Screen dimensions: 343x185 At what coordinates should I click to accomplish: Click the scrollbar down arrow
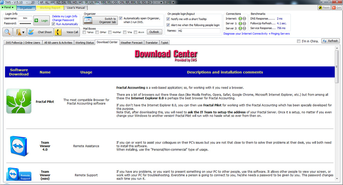point(337,179)
